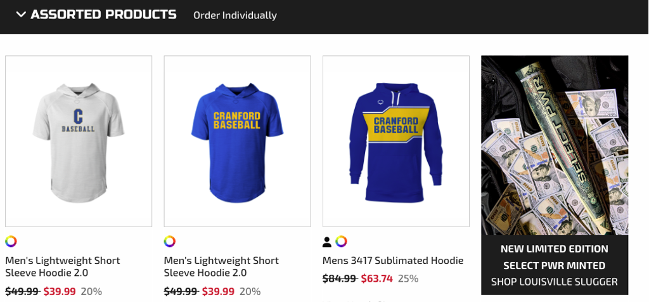Click $39.99 sale price under blue short sleeve hoodie
This screenshot has width=649, height=302.
click(x=218, y=291)
